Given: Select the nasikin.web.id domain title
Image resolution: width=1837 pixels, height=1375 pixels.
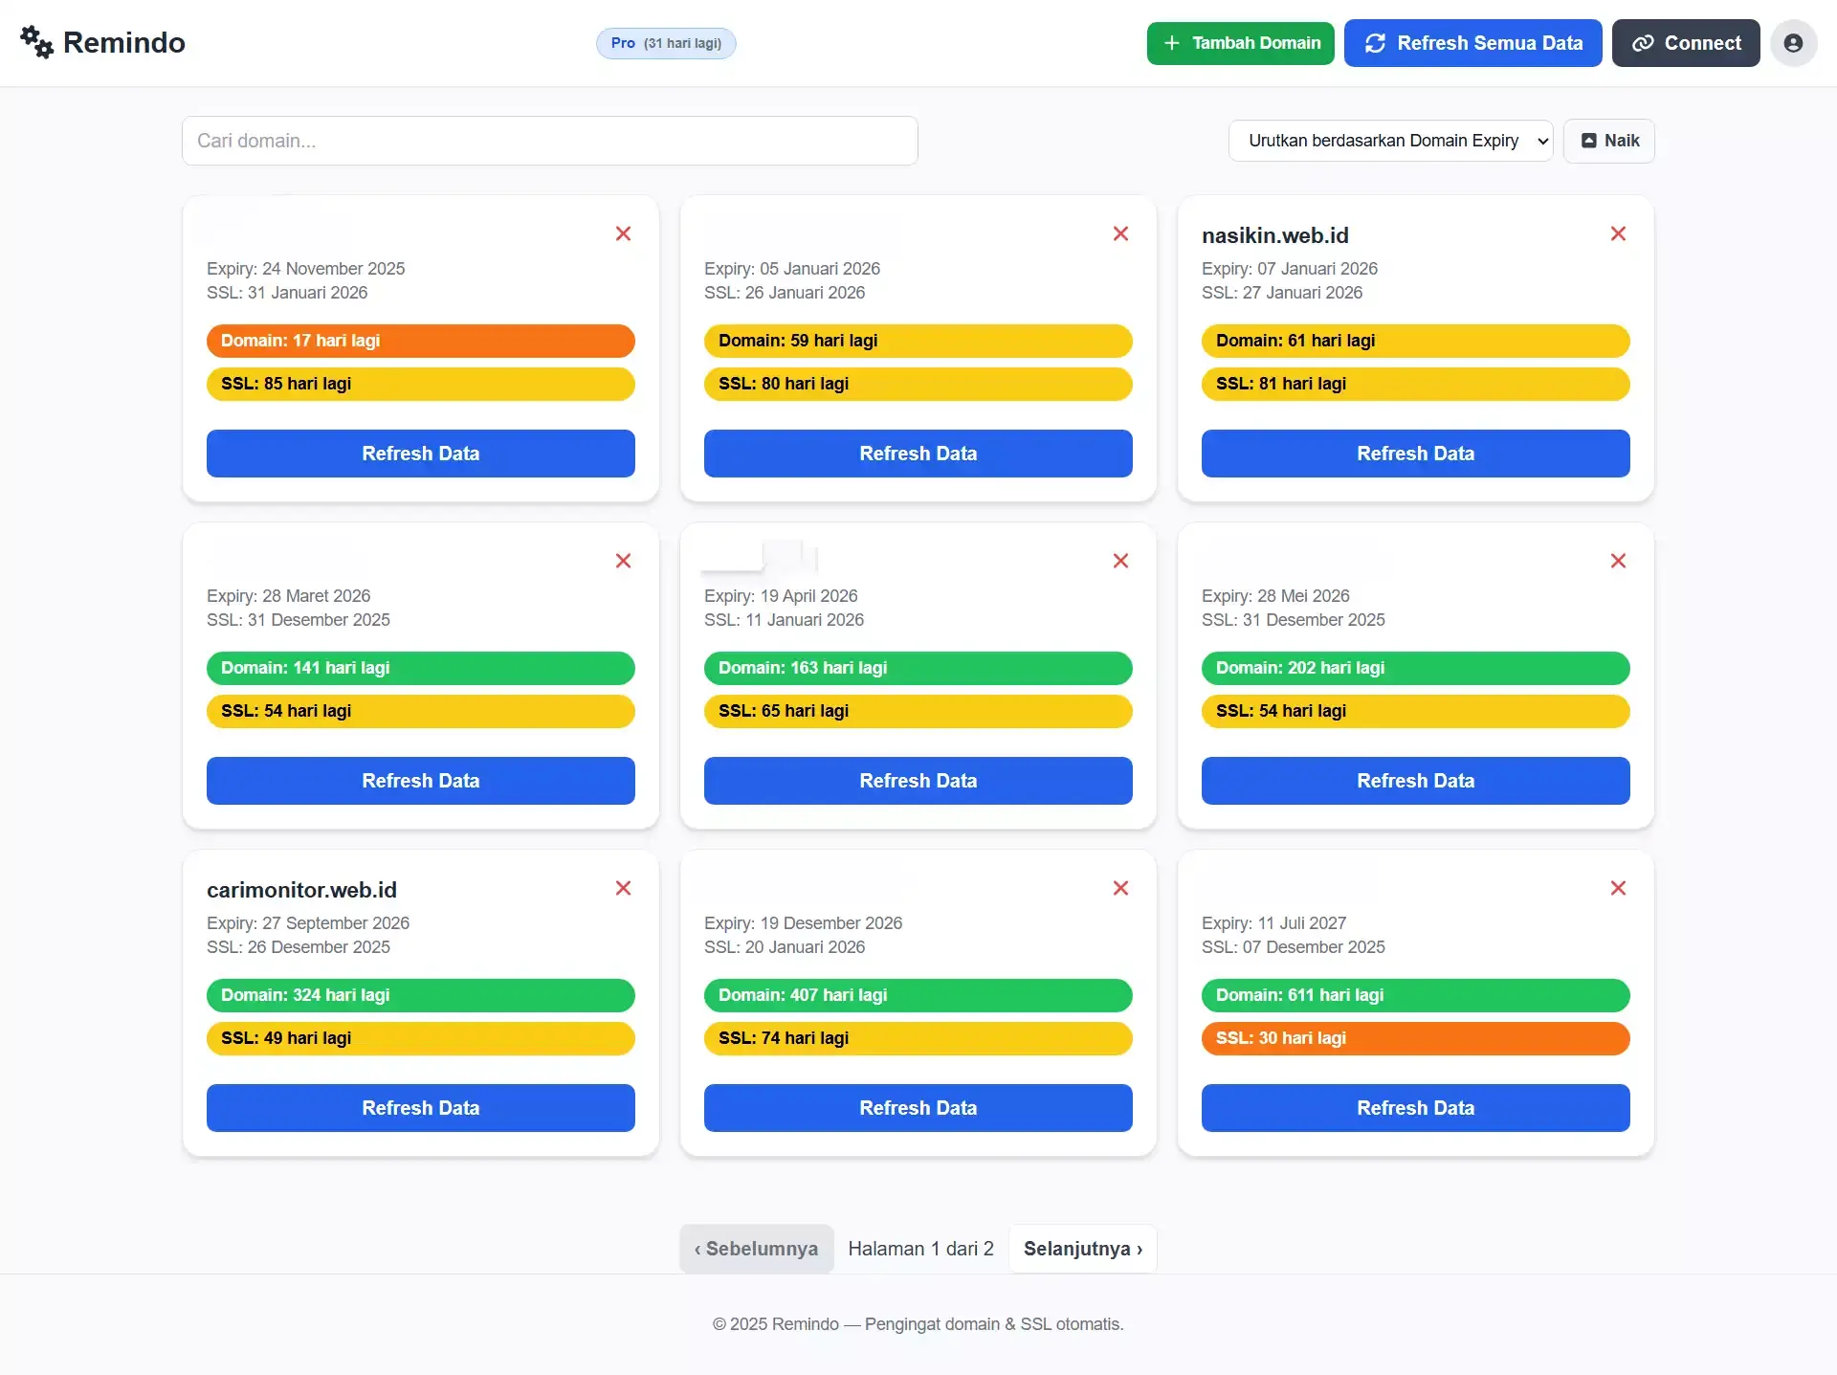Looking at the screenshot, I should (1275, 235).
